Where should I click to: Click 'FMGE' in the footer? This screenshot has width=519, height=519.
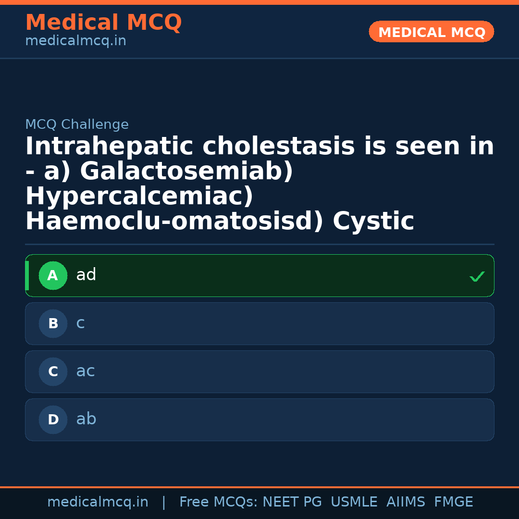coord(453,502)
